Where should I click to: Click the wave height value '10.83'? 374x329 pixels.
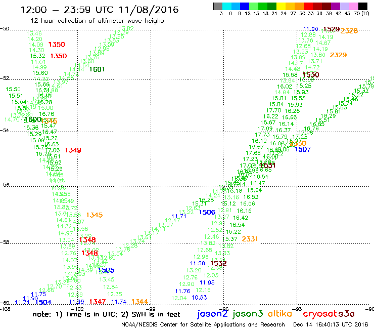click(199, 298)
